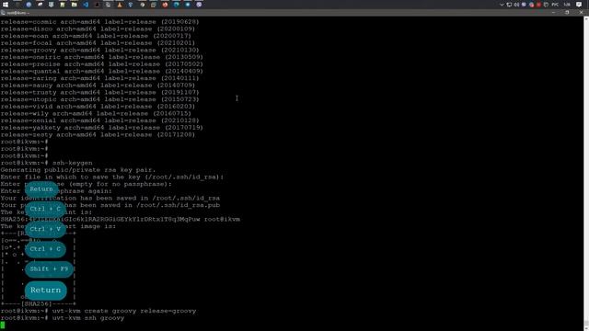The height and width of the screenshot is (331, 589).
Task: Click the terminal's vertical scrollbar
Action: 586,173
